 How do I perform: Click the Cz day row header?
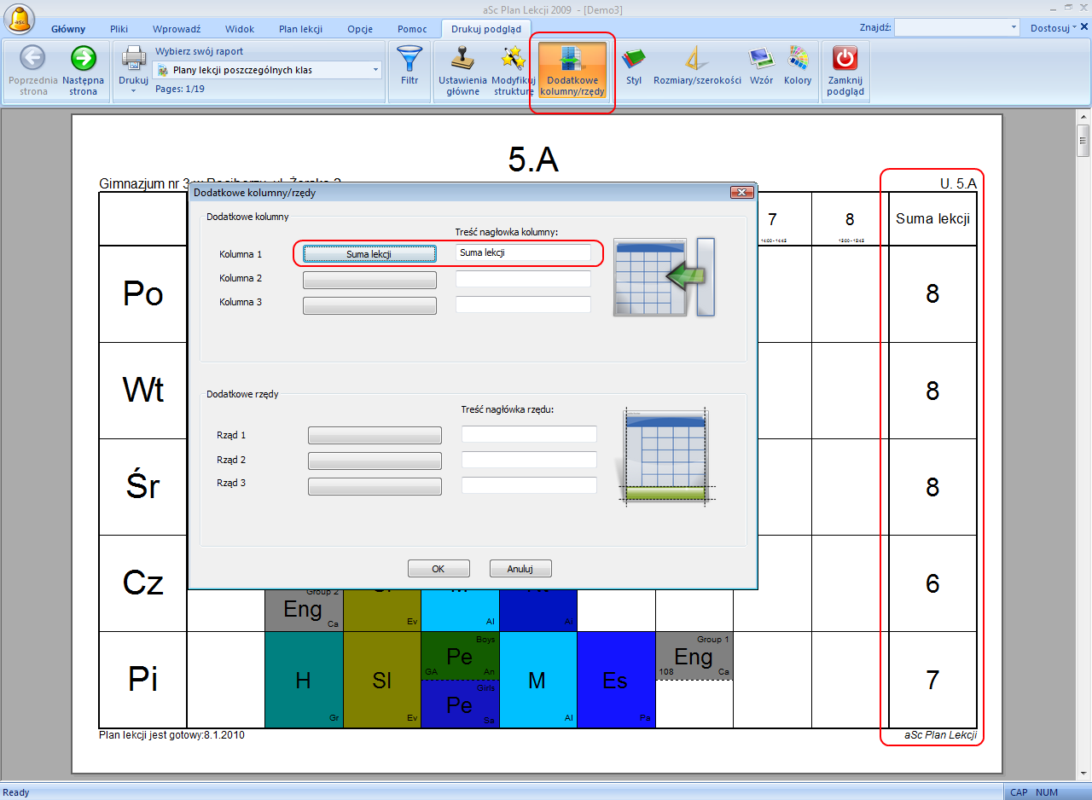143,583
